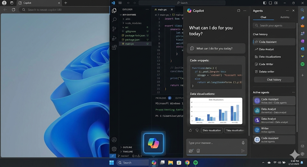Open Chrome from the taskbar

click(x=187, y=163)
